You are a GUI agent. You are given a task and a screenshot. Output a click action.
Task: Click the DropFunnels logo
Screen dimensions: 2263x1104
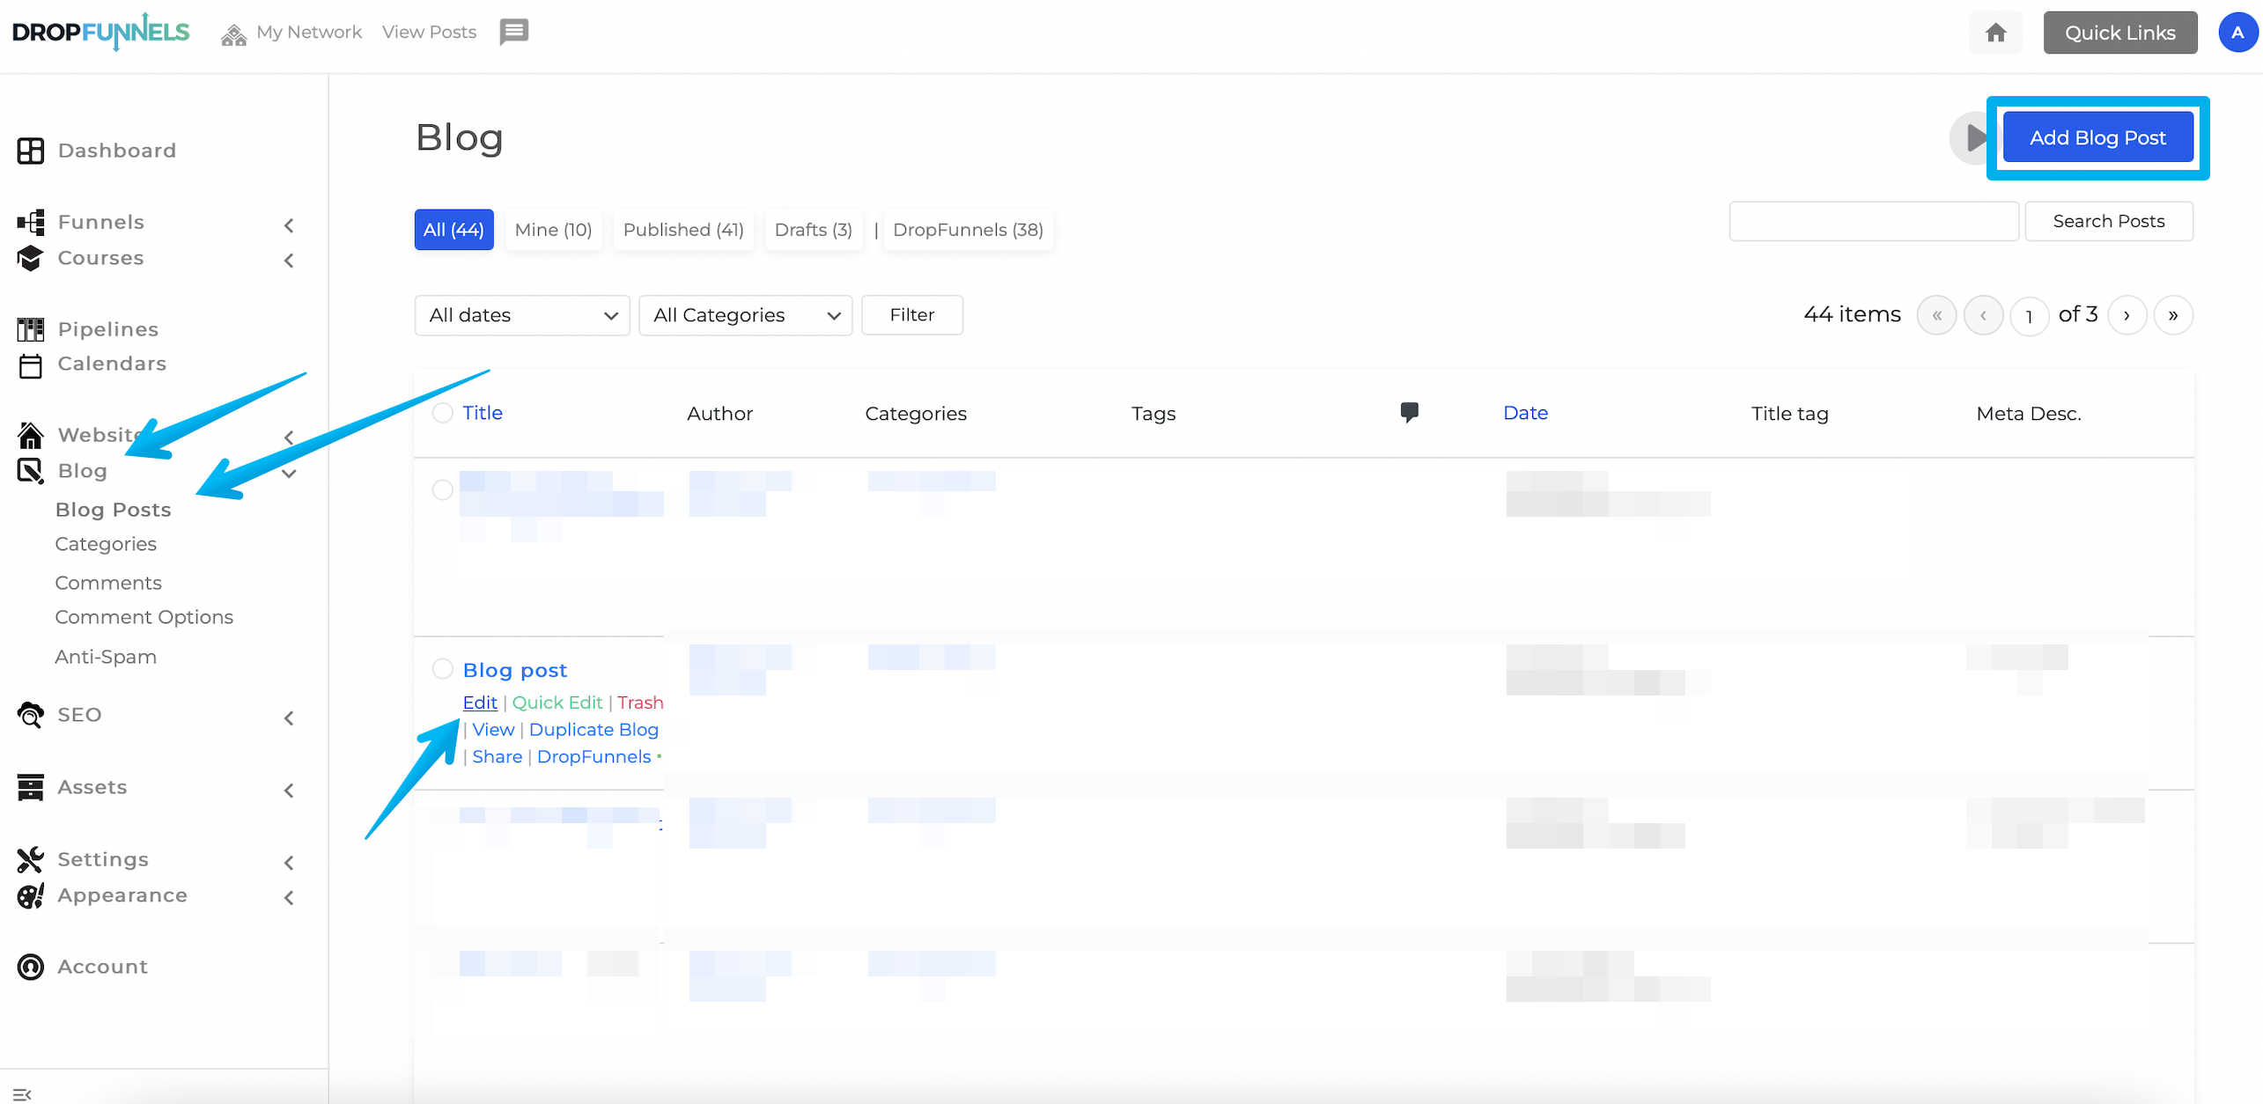coord(101,33)
